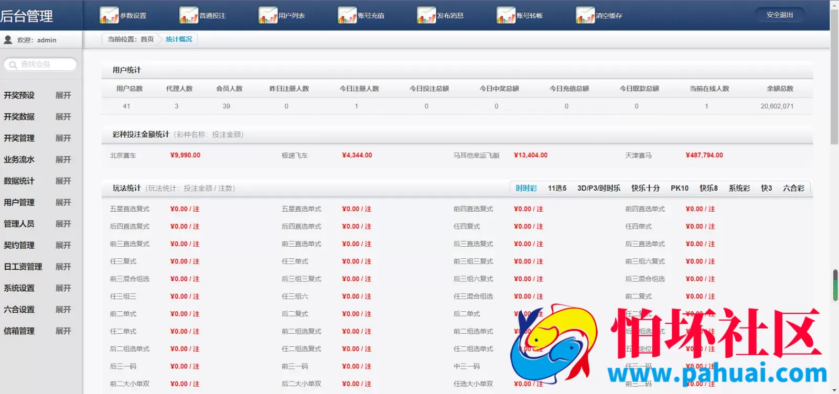Image resolution: width=839 pixels, height=394 pixels.
Task: Switch to the 时时彩 tab
Action: [526, 188]
